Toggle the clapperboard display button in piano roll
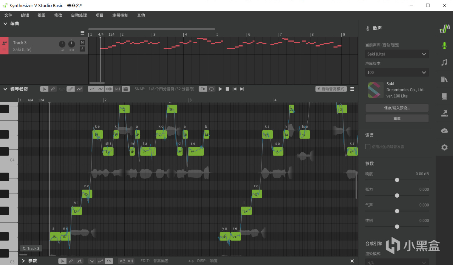 [x=126, y=89]
